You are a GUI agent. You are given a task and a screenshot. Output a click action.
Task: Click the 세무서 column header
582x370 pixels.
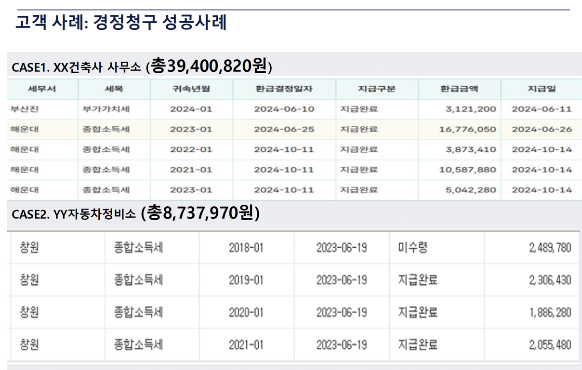pyautogui.click(x=42, y=89)
